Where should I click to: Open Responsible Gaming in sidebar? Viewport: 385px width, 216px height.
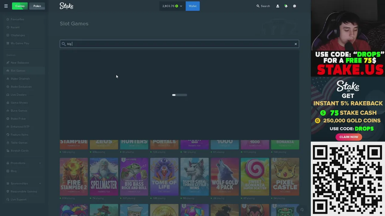24,191
